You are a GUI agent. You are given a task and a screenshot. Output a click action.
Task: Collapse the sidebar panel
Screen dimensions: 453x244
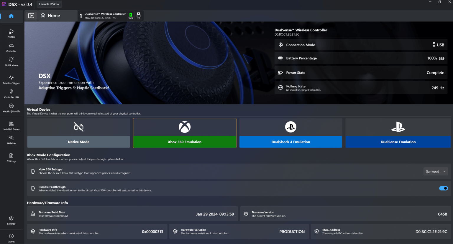pos(31,15)
